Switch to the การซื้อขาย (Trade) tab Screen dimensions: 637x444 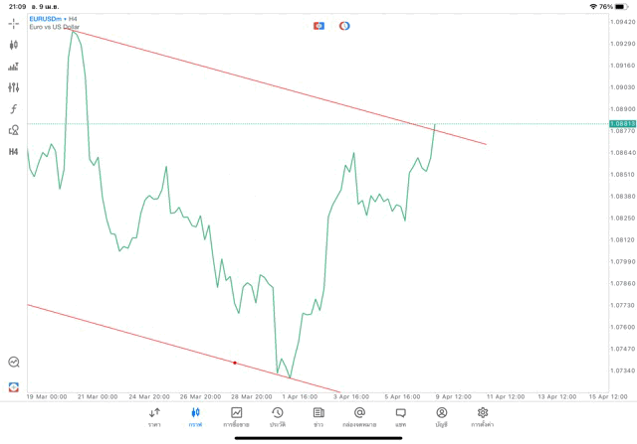tap(237, 416)
